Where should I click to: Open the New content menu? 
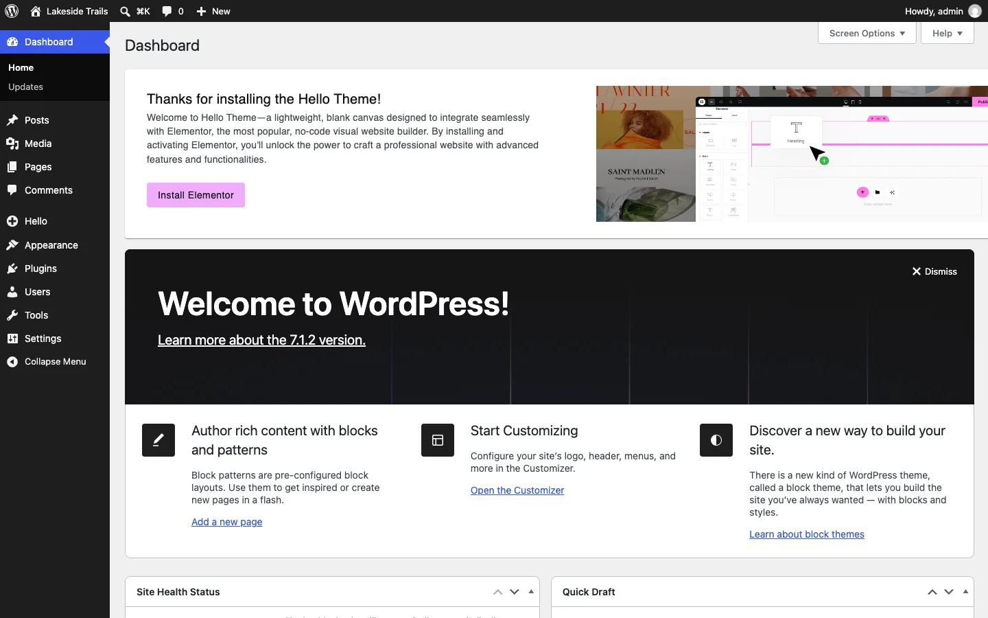pyautogui.click(x=213, y=11)
